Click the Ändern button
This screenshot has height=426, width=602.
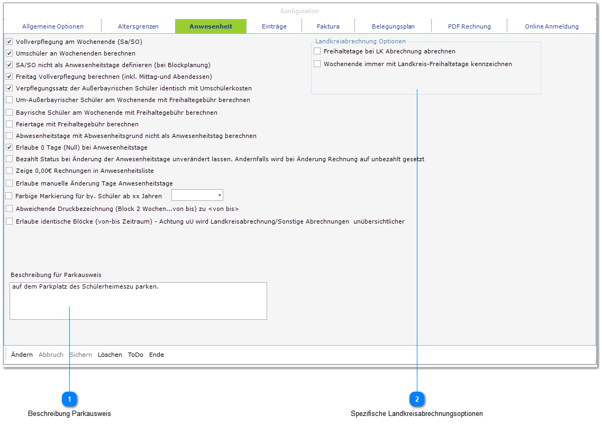pos(22,355)
